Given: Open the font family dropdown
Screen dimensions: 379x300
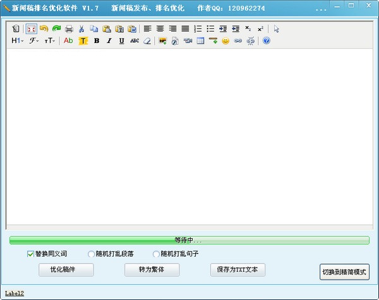Looking at the screenshot, I should (34, 40).
